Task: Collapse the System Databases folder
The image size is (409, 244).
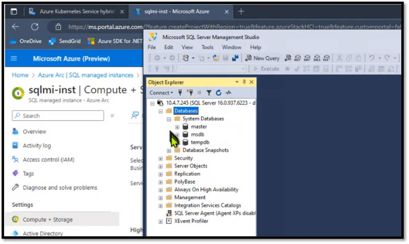Action: [x=169, y=119]
